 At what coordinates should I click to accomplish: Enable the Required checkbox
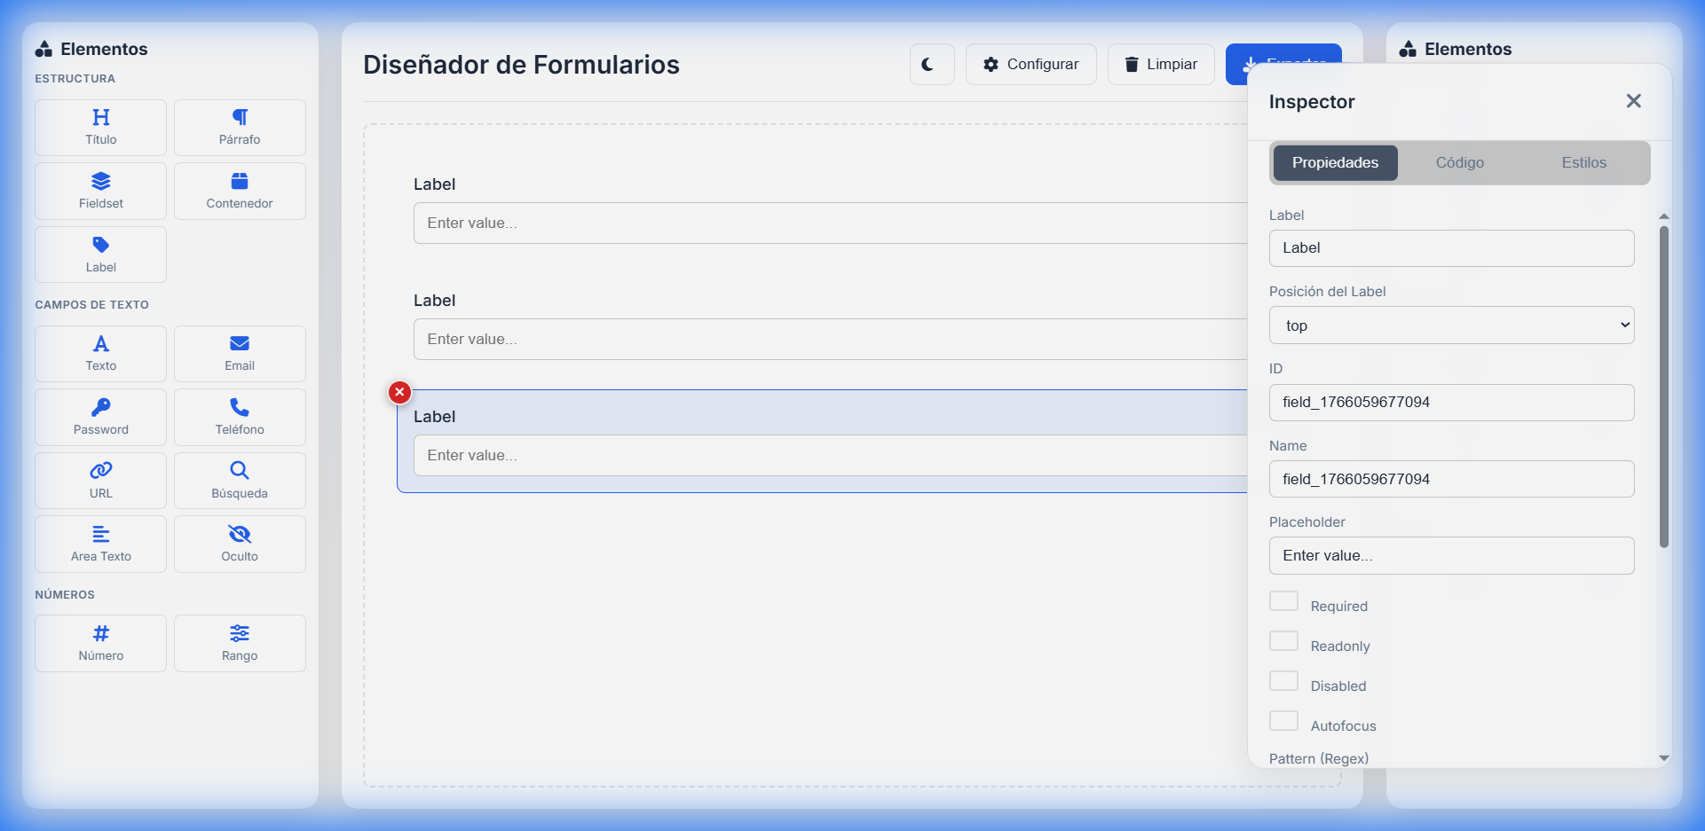(x=1283, y=601)
